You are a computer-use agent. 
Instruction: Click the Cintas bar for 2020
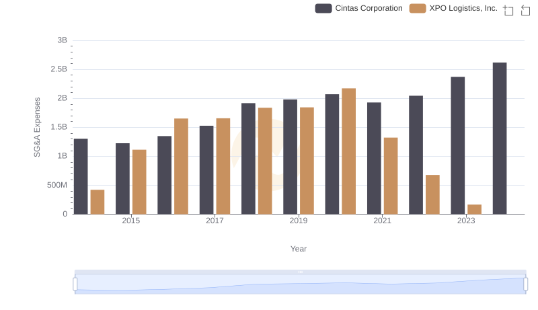332,154
